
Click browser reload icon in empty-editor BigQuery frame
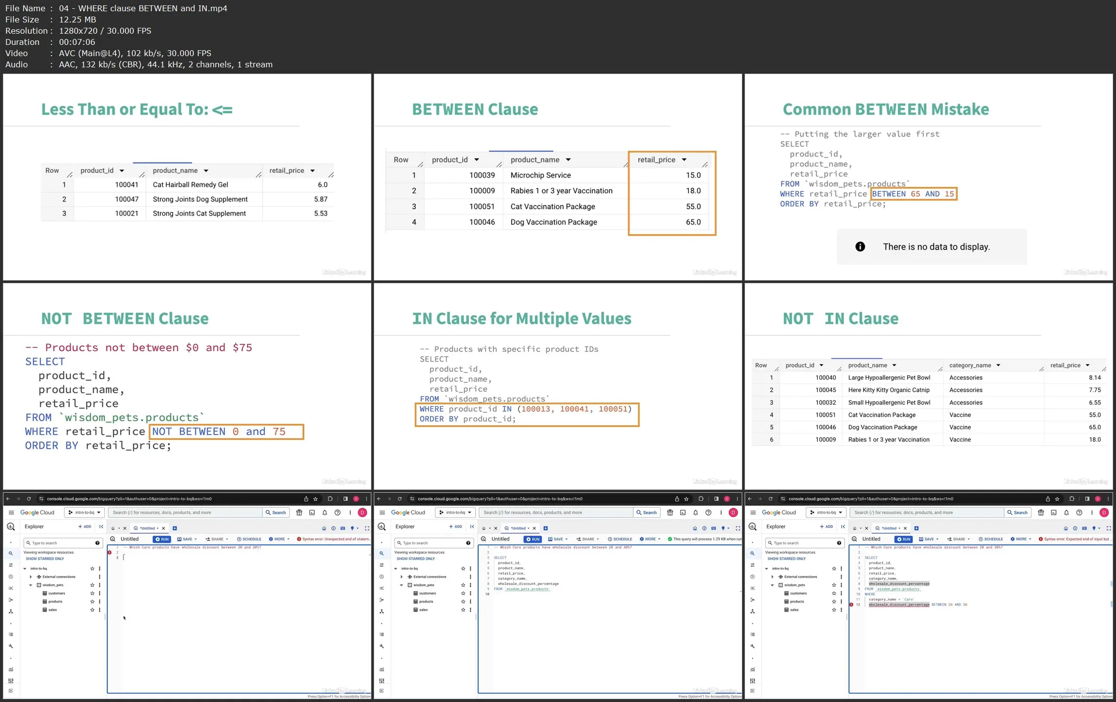(29, 499)
